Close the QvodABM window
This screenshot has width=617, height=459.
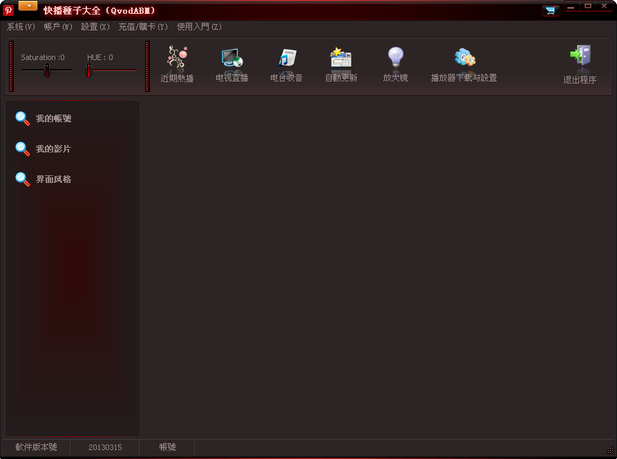point(605,6)
